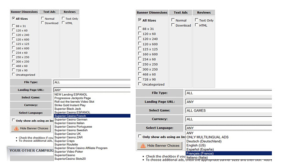Viewport: 282px width, 165px height.
Task: Open Landing Page URL dropdown in right panel
Action: [x=229, y=102]
